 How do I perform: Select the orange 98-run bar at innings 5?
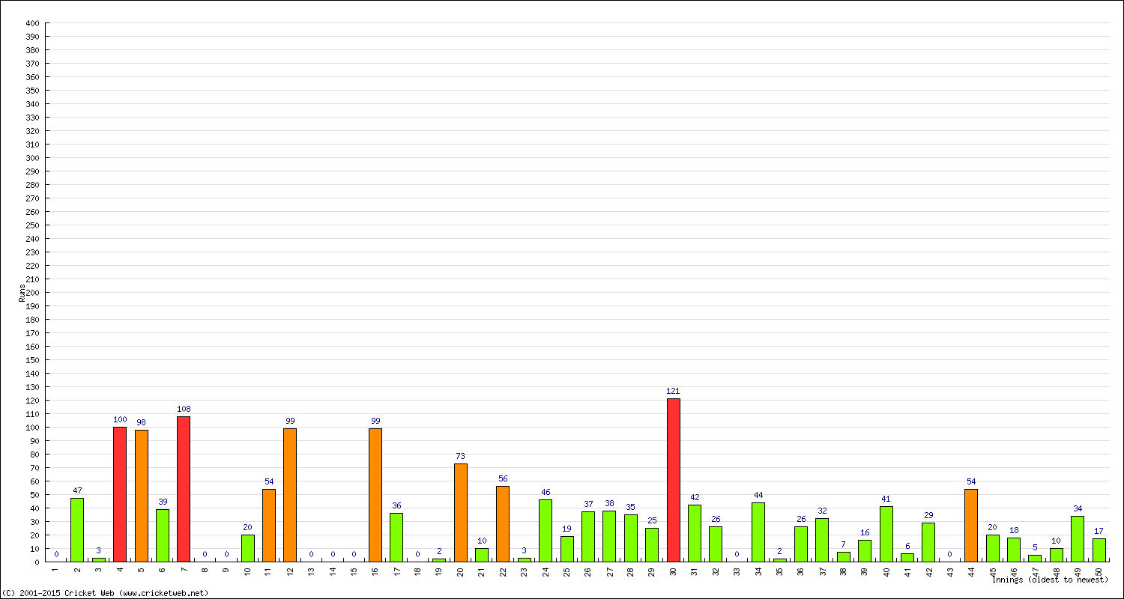coord(142,496)
